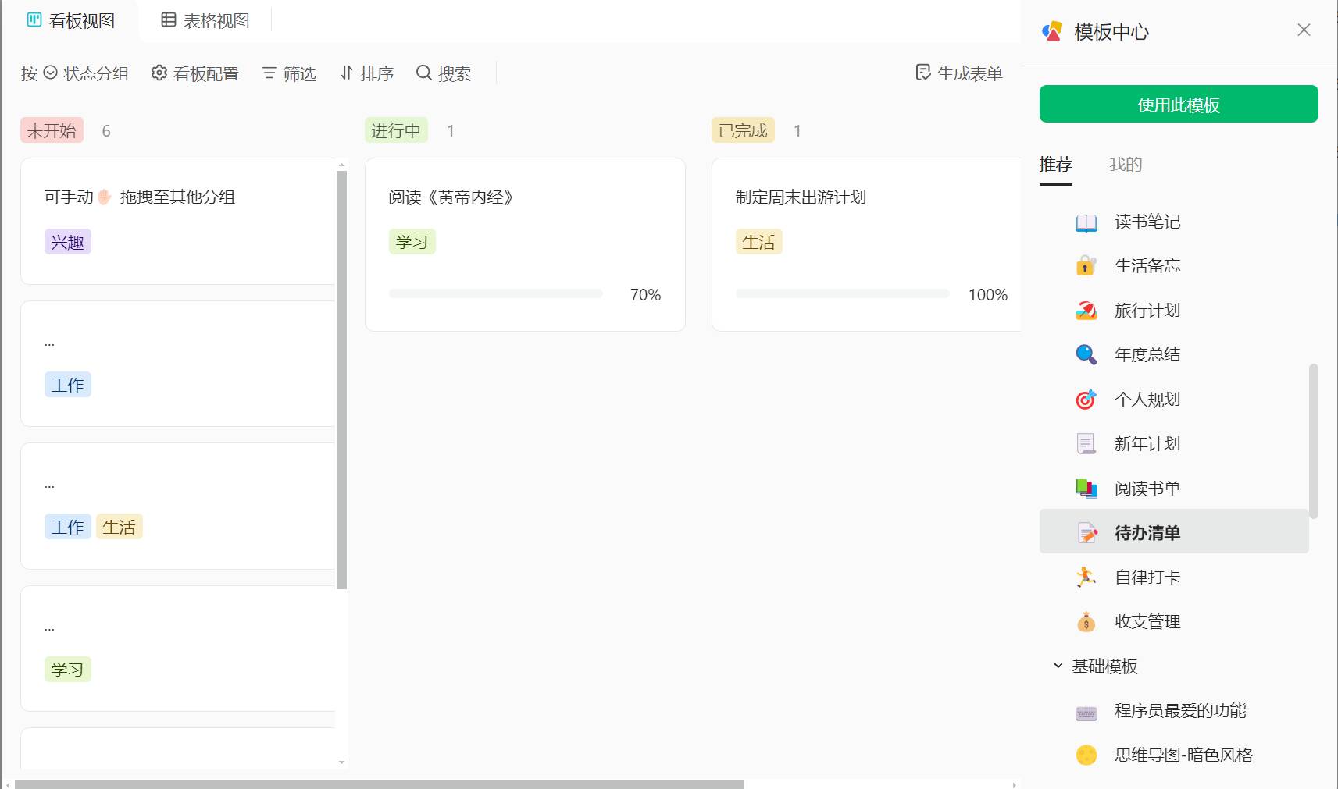Click the 搜索 search button

pos(444,73)
